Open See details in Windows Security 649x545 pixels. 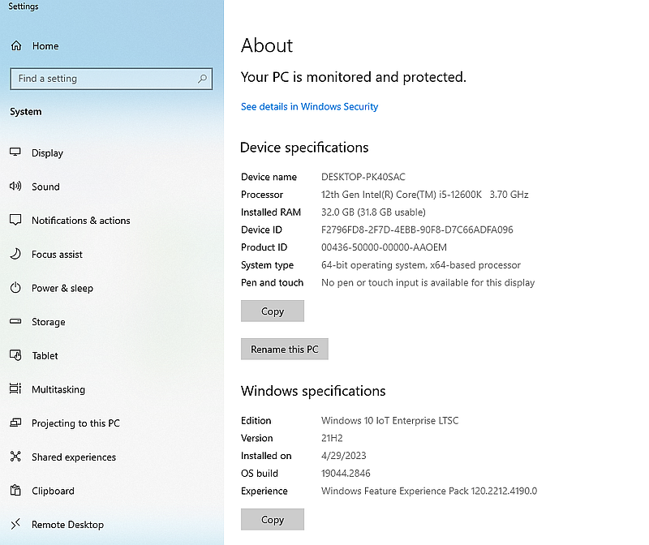[309, 106]
